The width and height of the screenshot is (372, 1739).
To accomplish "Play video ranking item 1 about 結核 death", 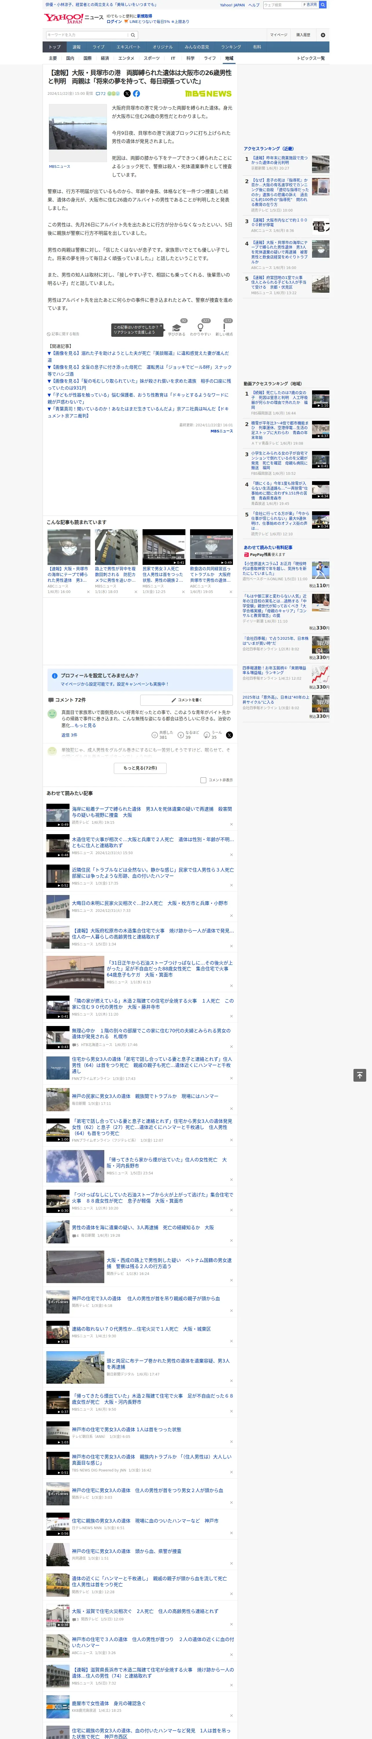I will pos(321,399).
